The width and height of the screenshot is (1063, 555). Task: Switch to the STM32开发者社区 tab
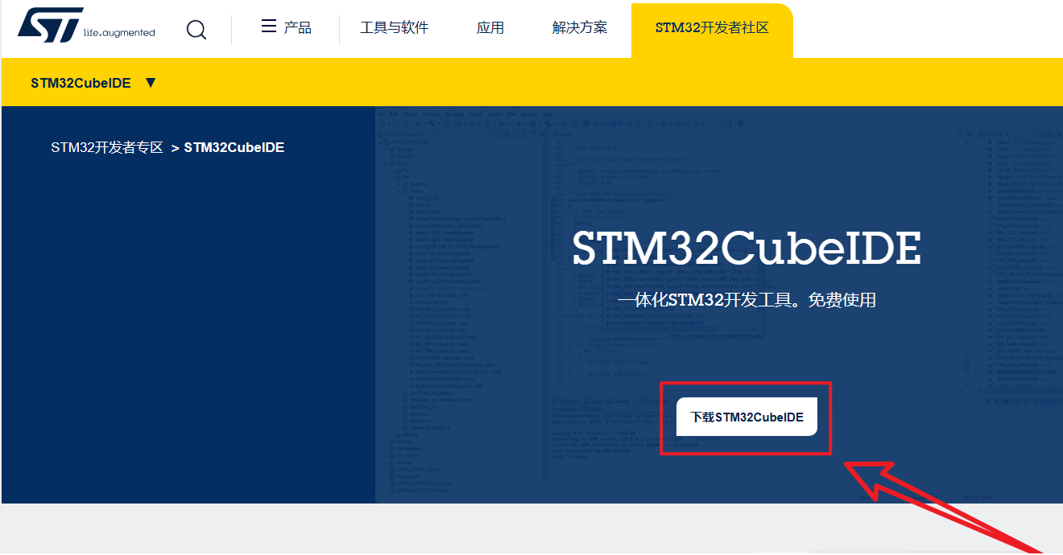(712, 31)
